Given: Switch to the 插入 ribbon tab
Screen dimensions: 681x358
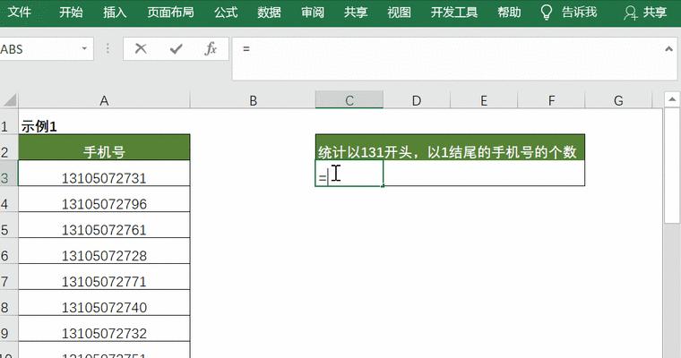Looking at the screenshot, I should coord(115,13).
